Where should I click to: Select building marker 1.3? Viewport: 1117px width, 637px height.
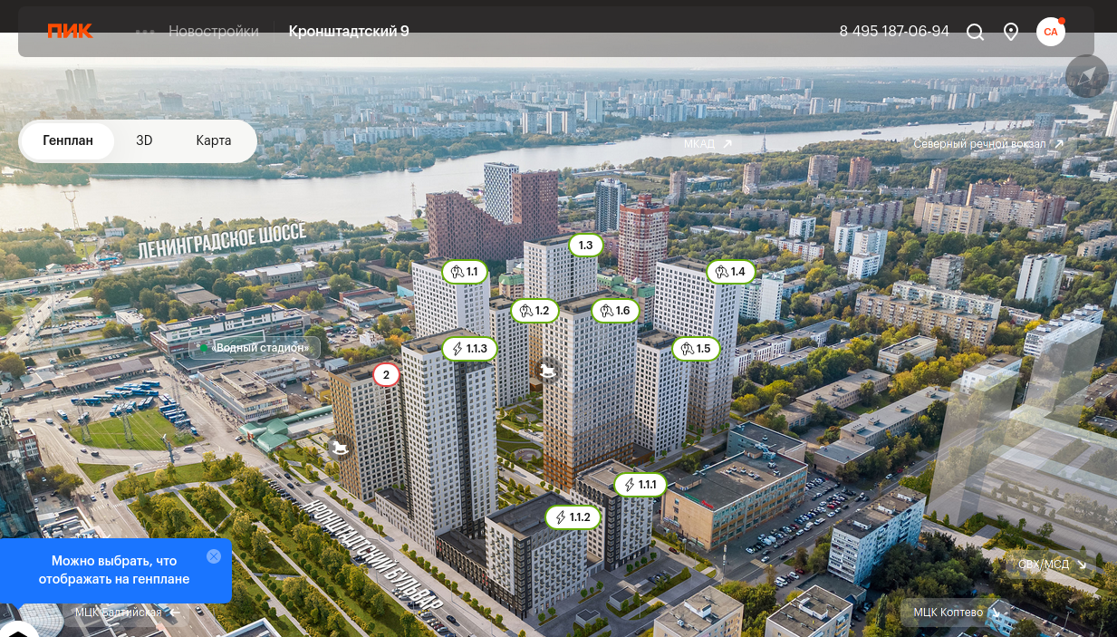click(x=586, y=245)
